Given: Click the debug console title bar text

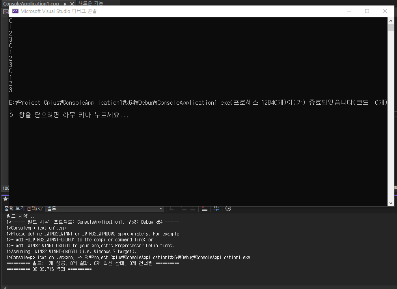Looking at the screenshot, I should click(58, 11).
